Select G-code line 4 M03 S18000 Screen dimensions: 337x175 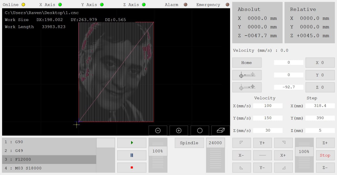tap(49, 168)
